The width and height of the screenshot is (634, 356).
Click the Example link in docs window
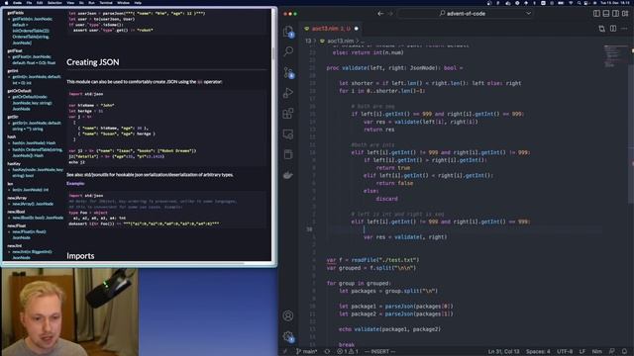pyautogui.click(x=75, y=183)
